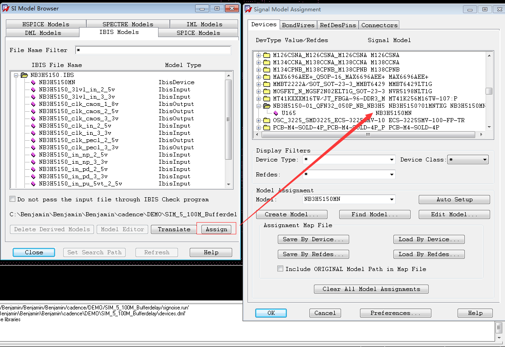Click the NB3H5150.IBS open folder icon
The image size is (505, 347).
[24, 75]
